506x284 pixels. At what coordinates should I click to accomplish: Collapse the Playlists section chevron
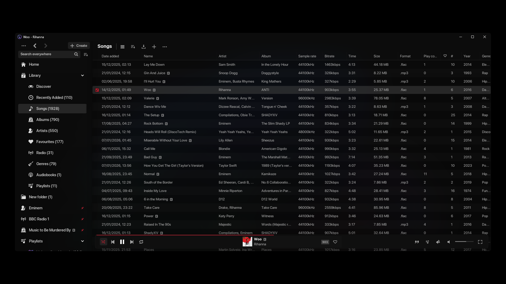pos(82,241)
